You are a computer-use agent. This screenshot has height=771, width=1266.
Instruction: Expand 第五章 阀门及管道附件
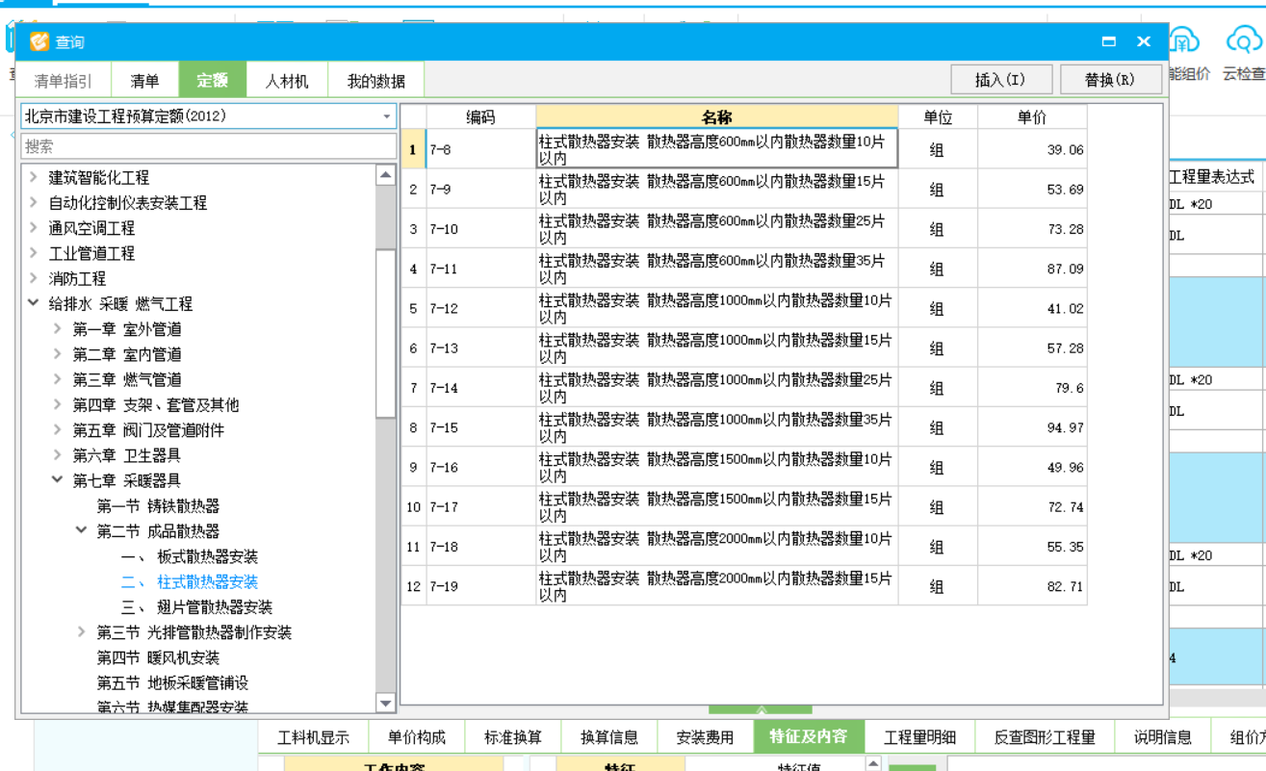(58, 429)
